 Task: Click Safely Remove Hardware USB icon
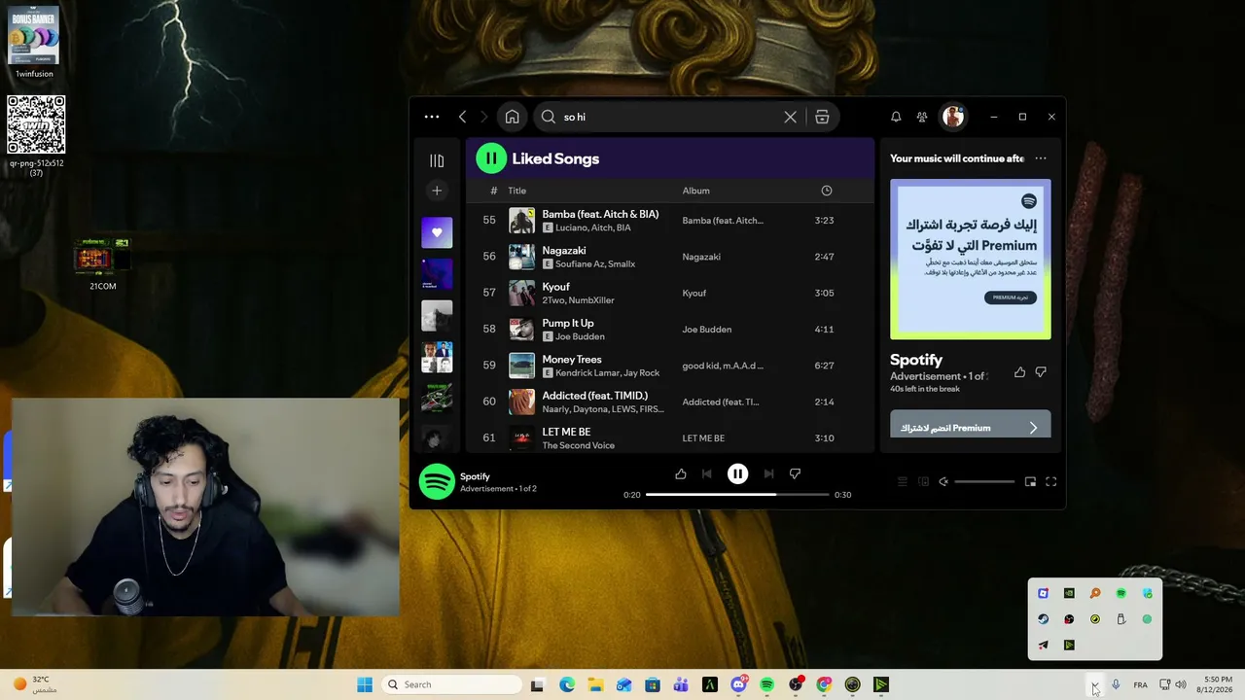click(x=1120, y=619)
